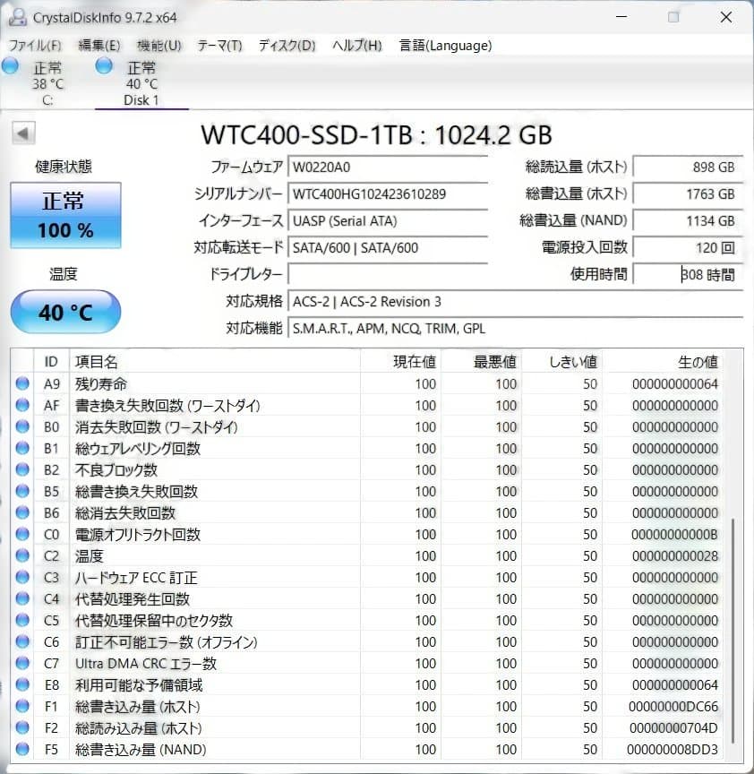Click the status dot for C2 温度
Image resolution: width=754 pixels, height=774 pixels.
click(x=22, y=555)
